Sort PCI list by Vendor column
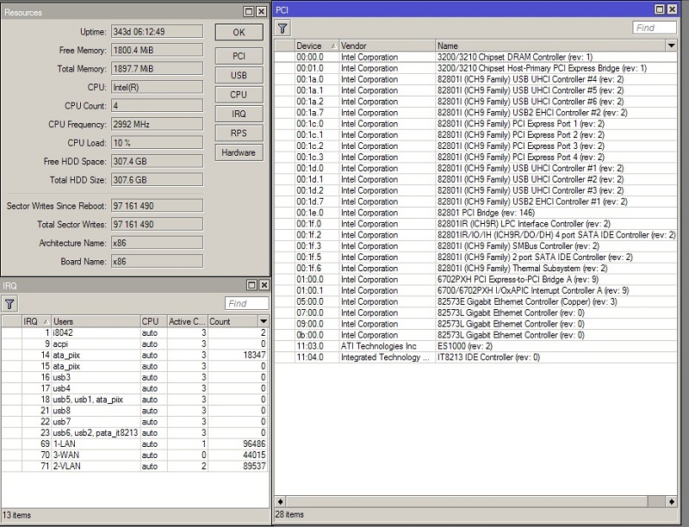 pyautogui.click(x=387, y=46)
